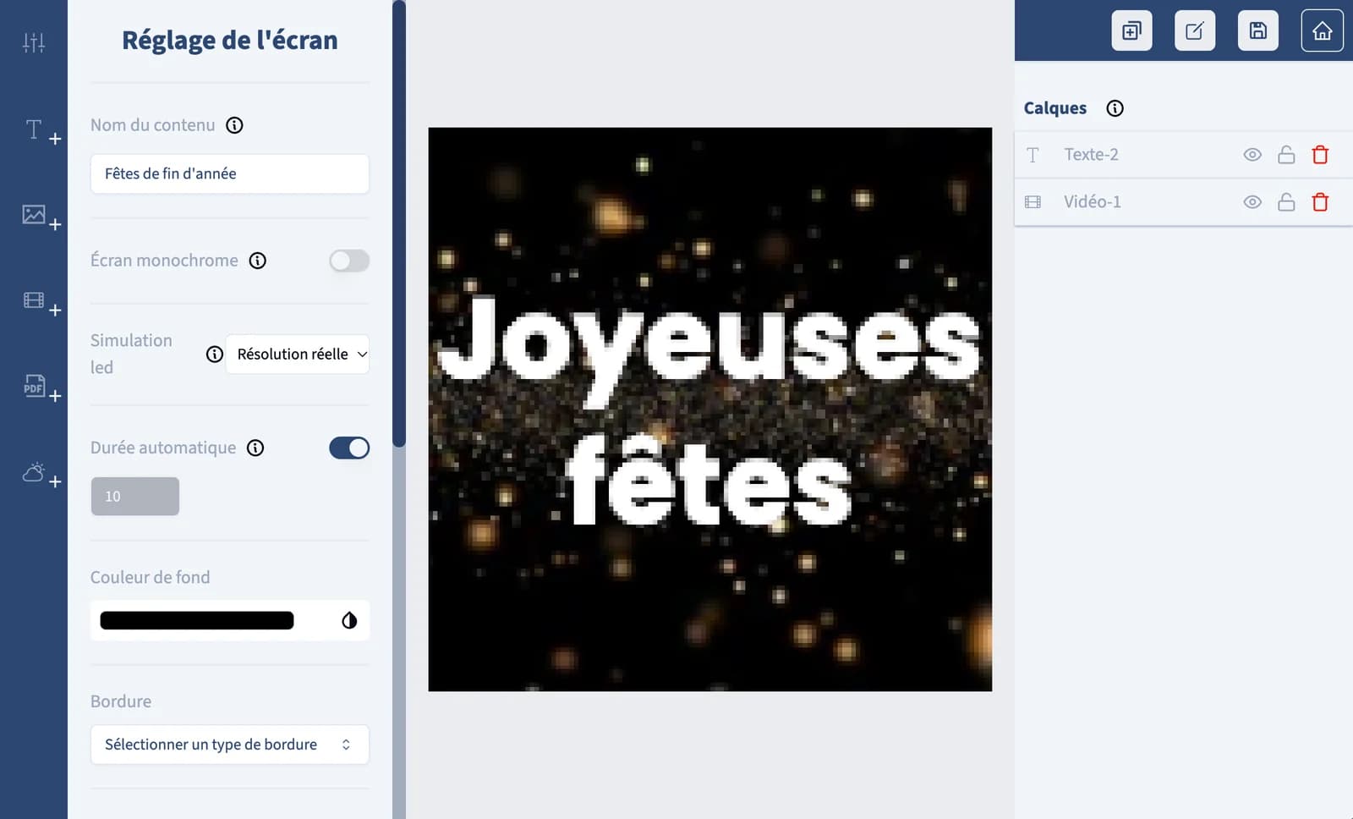Click the duration value field showing 10

[135, 497]
